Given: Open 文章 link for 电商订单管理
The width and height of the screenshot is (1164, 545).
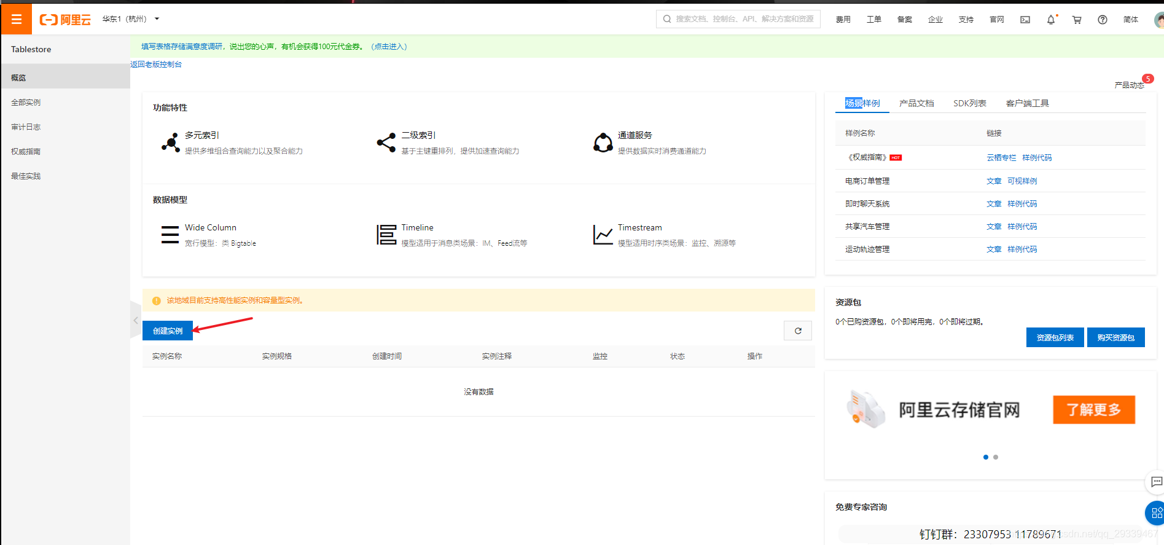Looking at the screenshot, I should (994, 181).
